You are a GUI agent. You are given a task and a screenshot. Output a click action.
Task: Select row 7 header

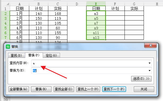[x=5, y=37]
